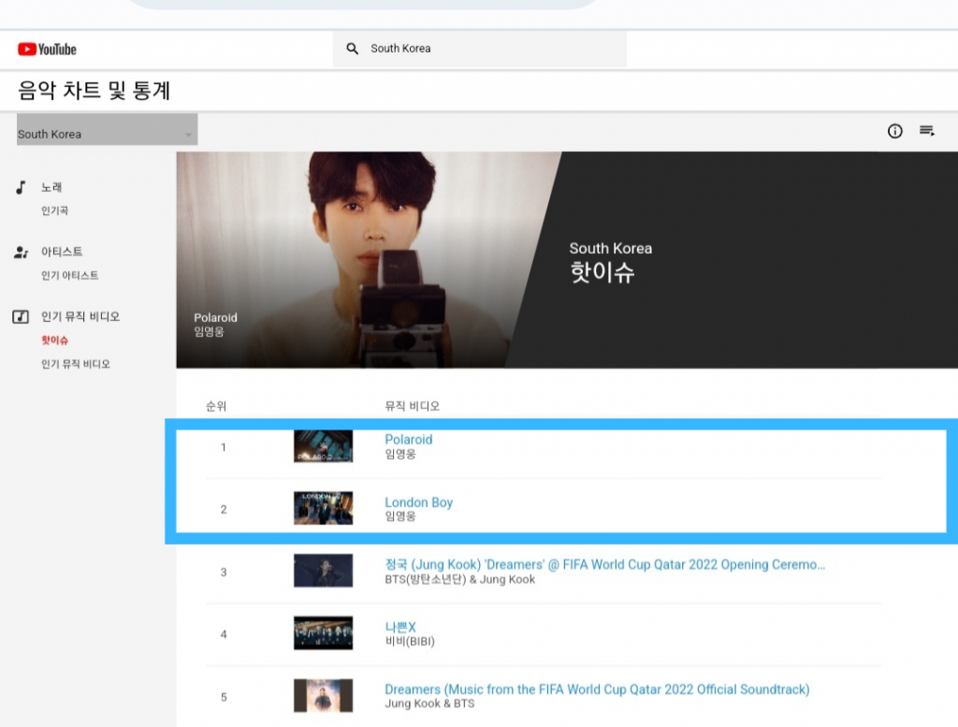The image size is (958, 727).
Task: Click the Polaroid banner image
Action: click(x=369, y=260)
